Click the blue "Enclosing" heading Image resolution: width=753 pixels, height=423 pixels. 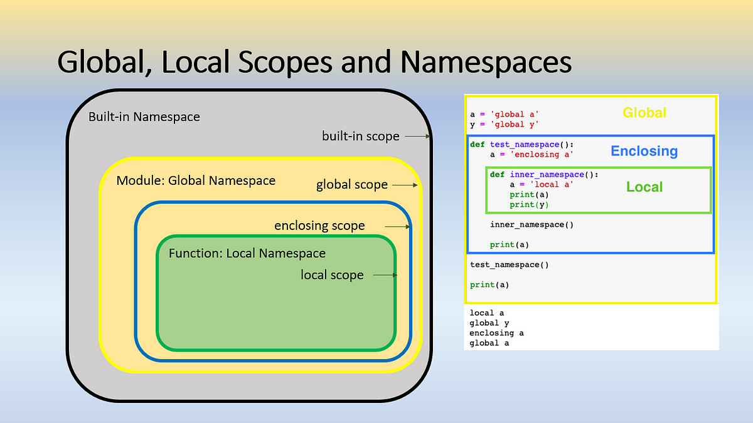pos(644,151)
